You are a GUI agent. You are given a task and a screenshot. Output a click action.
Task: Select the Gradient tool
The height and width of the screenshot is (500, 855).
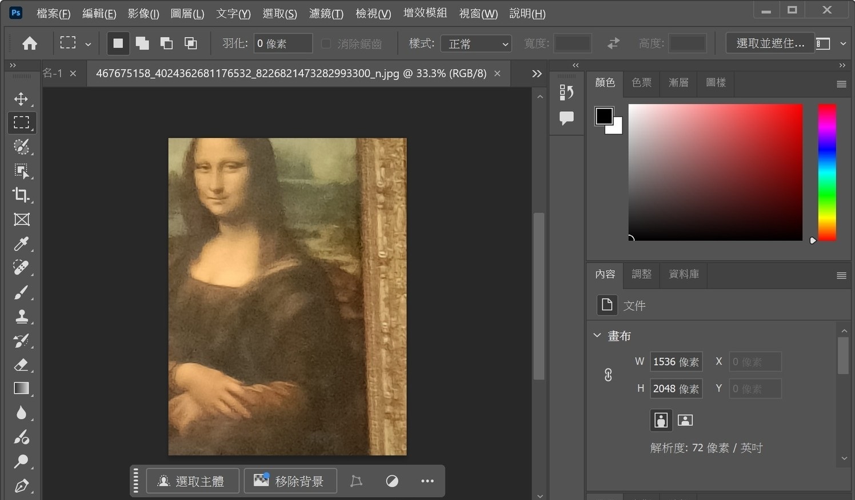click(21, 389)
